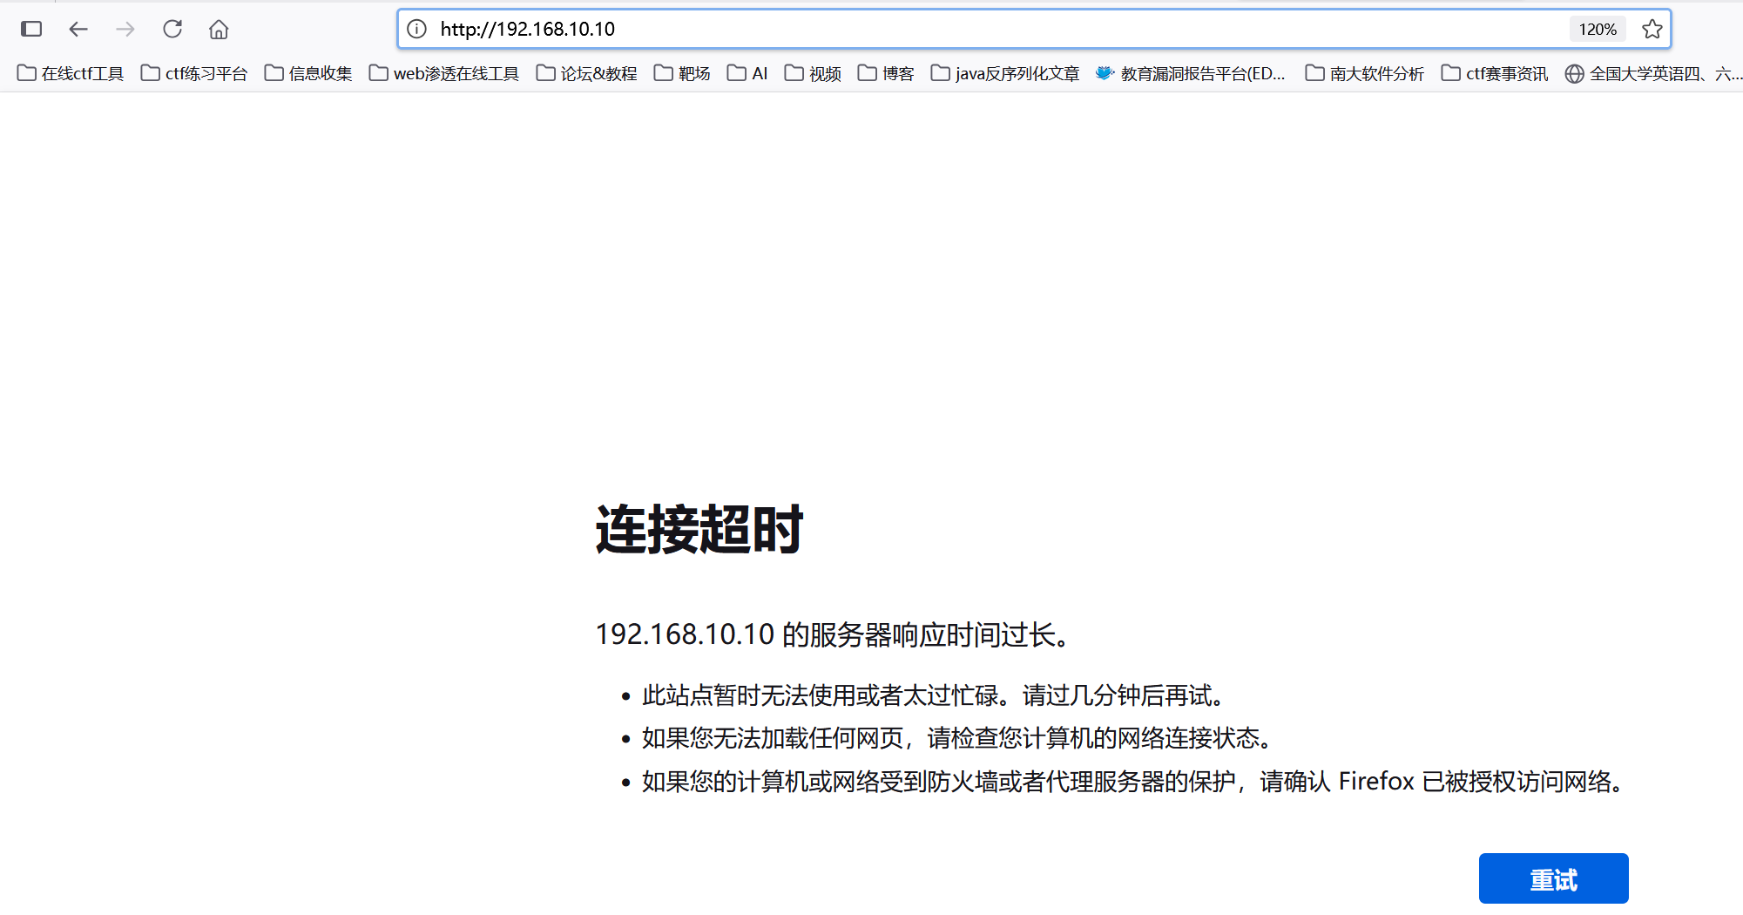The height and width of the screenshot is (915, 1743).
Task: Open the 靶场 bookmark folder
Action: (682, 73)
